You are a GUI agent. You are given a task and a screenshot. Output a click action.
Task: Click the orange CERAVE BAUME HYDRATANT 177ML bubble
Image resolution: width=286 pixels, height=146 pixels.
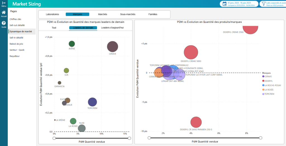coord(159,73)
